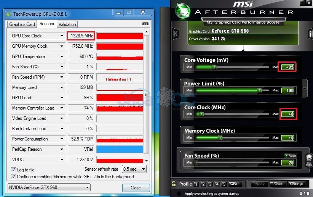Screen dimensions: 313x197
Task: Click the Core Voltage slider handle
Action: 214,67
